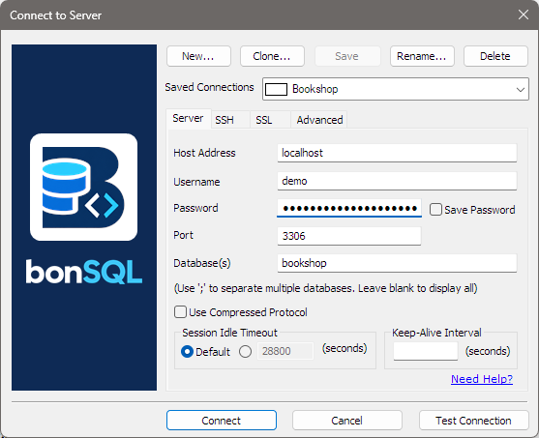Delete the Bookshop connection
This screenshot has width=539, height=438.
495,56
